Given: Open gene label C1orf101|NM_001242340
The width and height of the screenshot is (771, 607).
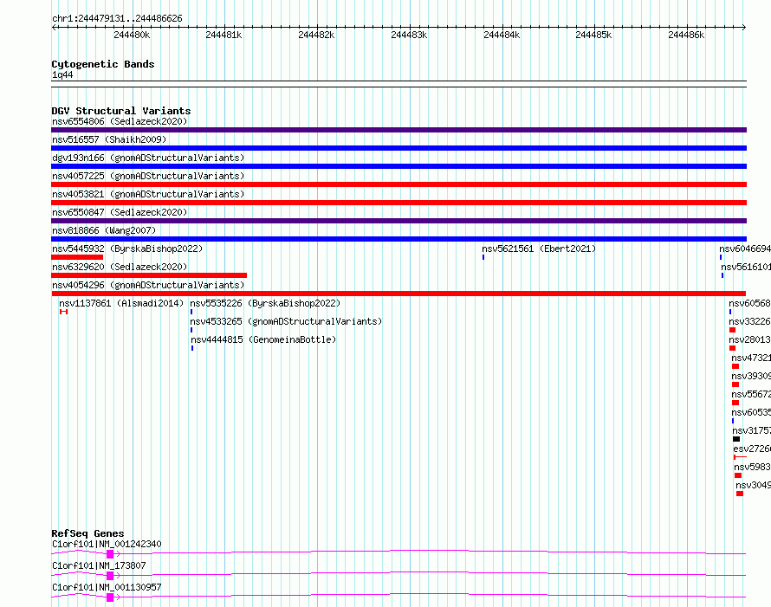Looking at the screenshot, I should pyautogui.click(x=107, y=544).
